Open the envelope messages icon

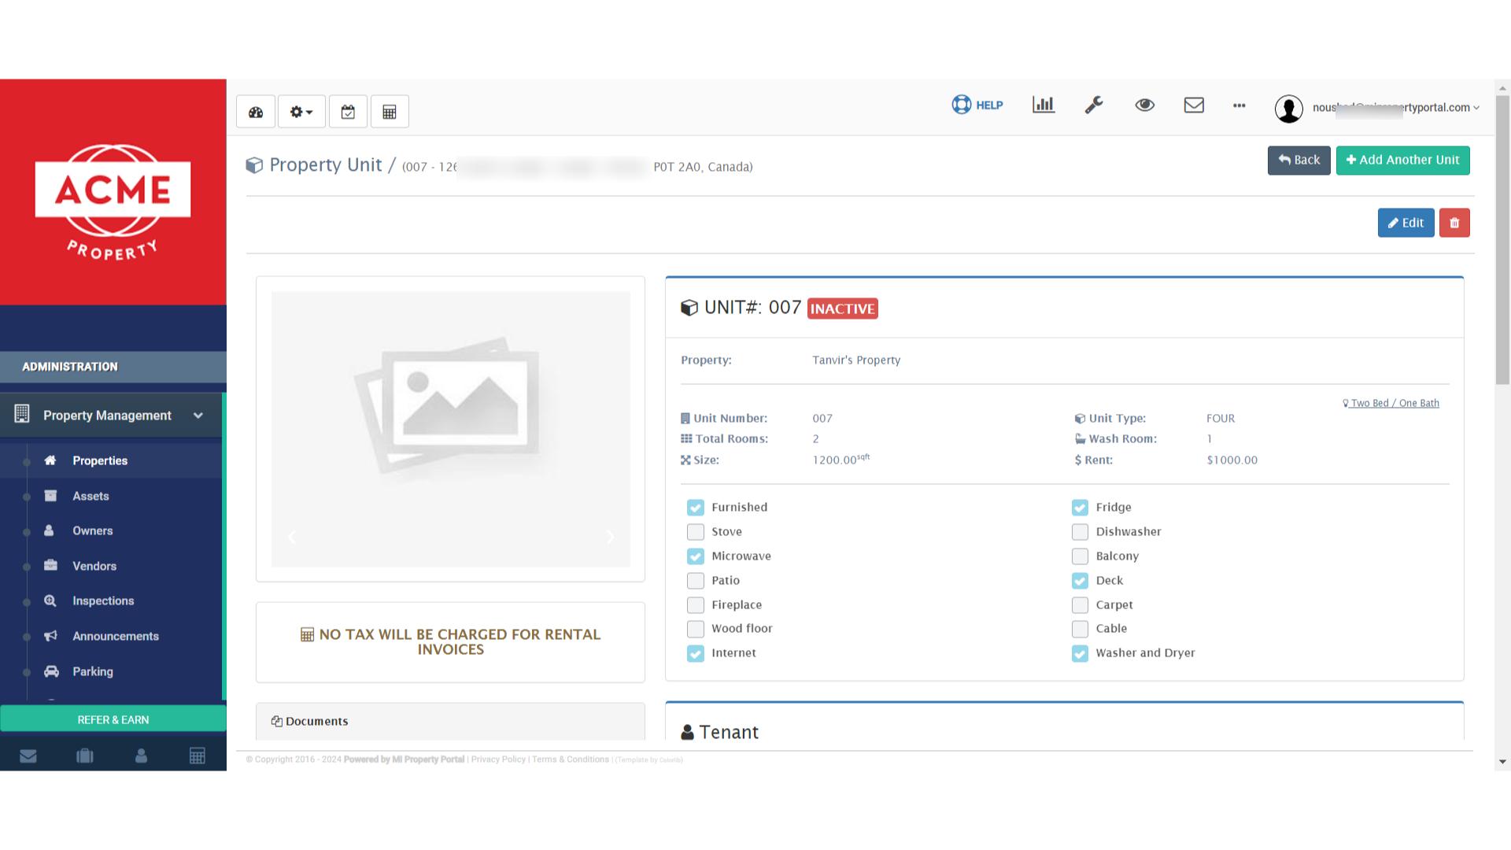[x=1194, y=105]
